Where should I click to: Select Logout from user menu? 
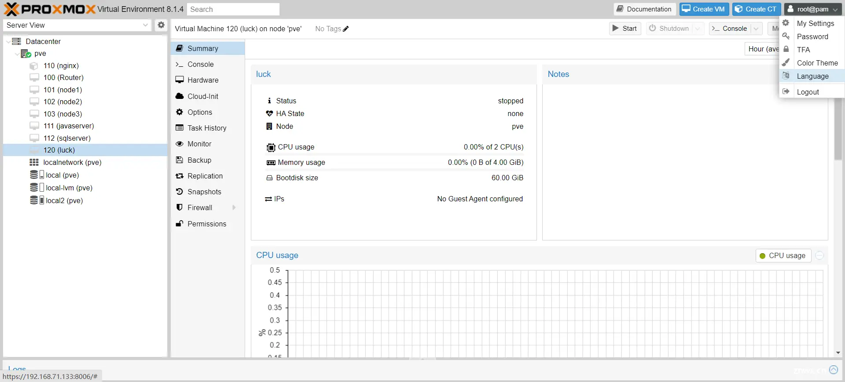coord(812,92)
